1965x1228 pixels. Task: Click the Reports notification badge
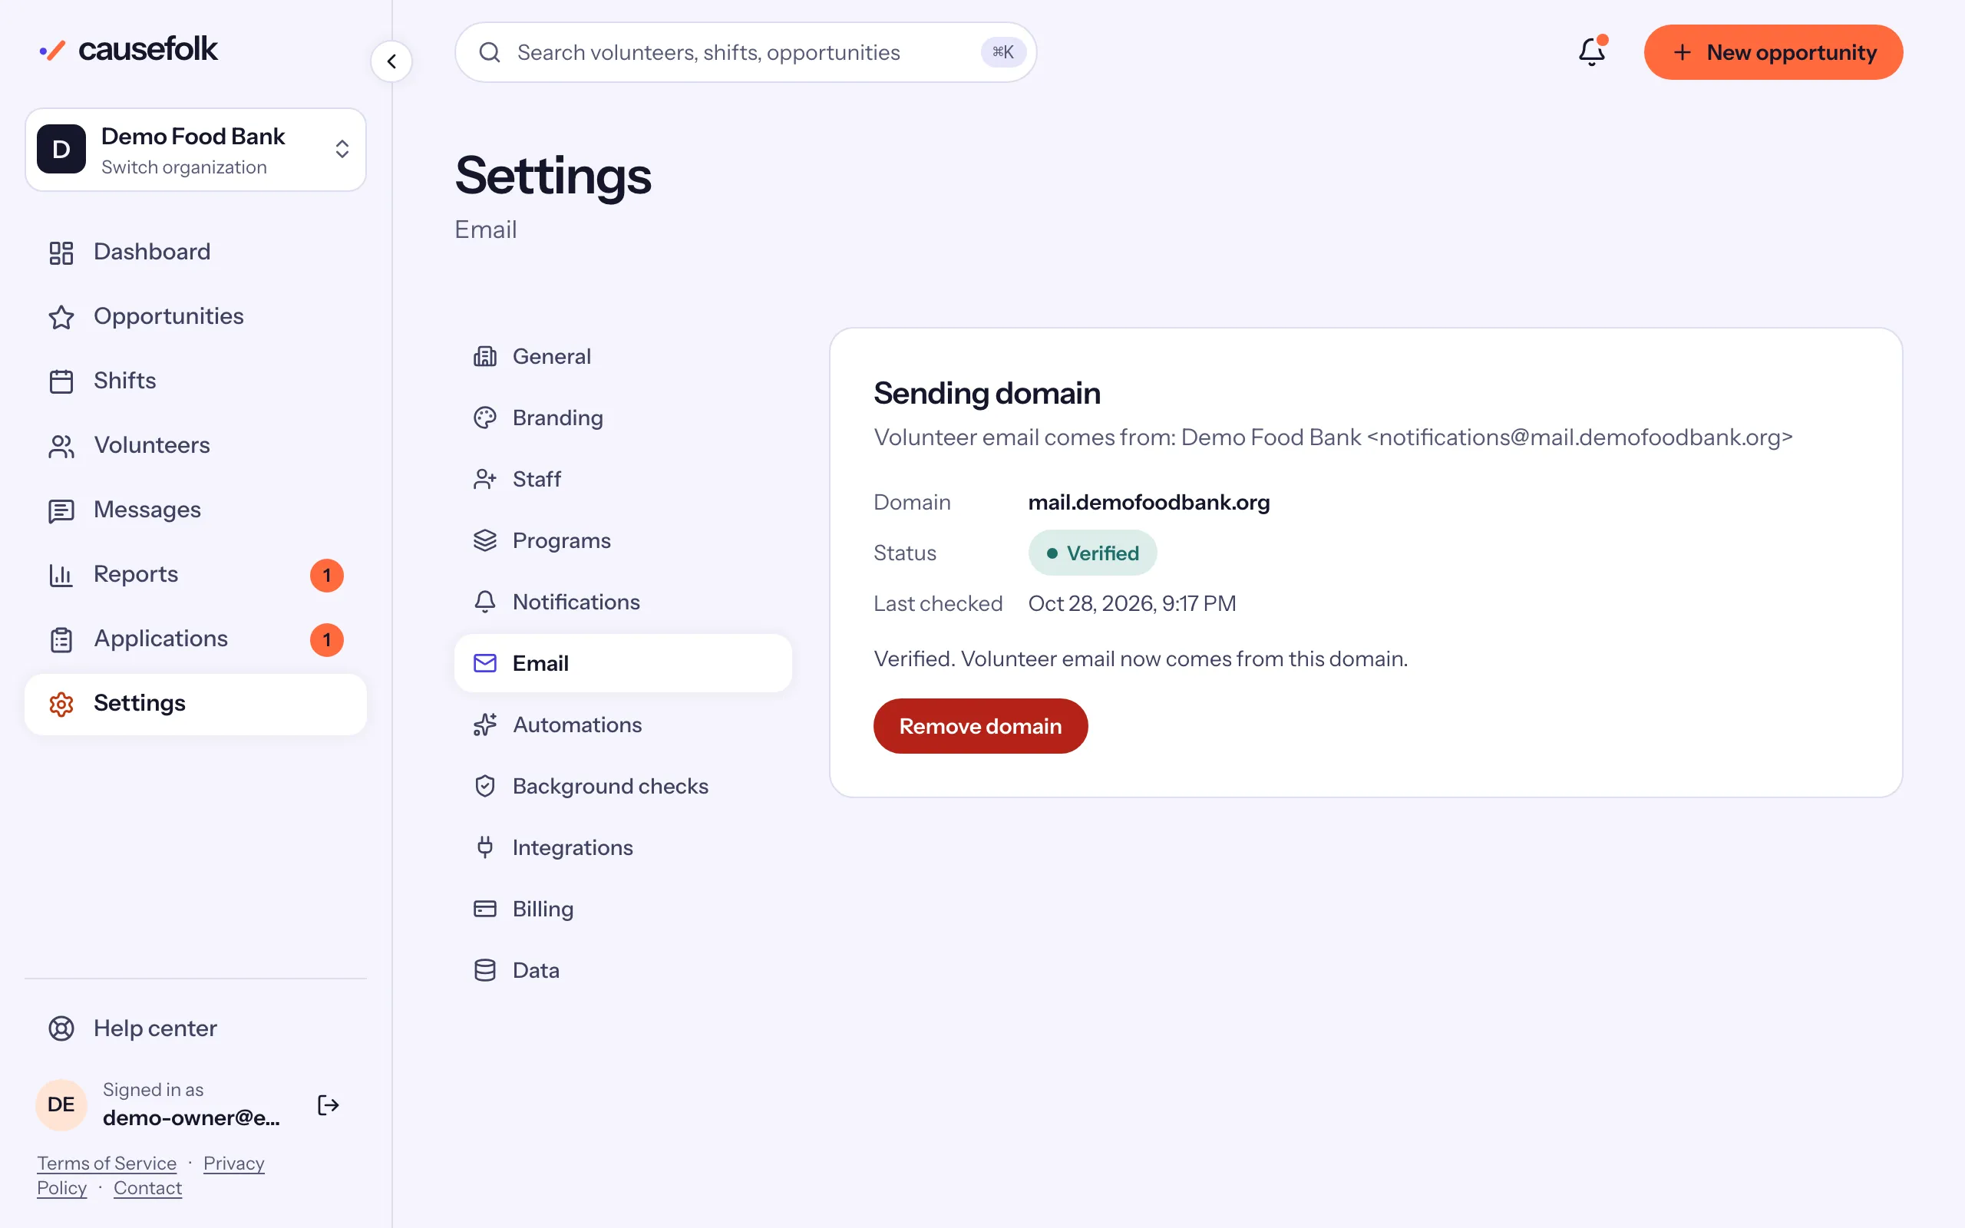click(x=327, y=576)
